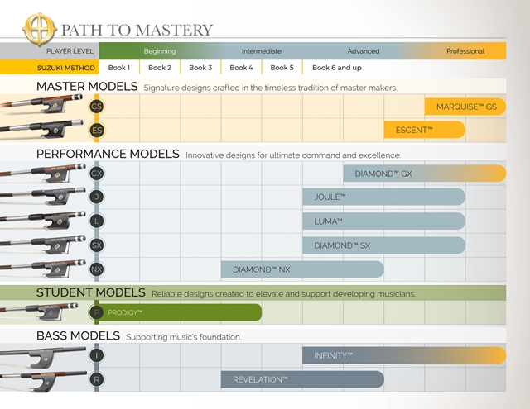Click the Infinity bass bow image

point(43,357)
